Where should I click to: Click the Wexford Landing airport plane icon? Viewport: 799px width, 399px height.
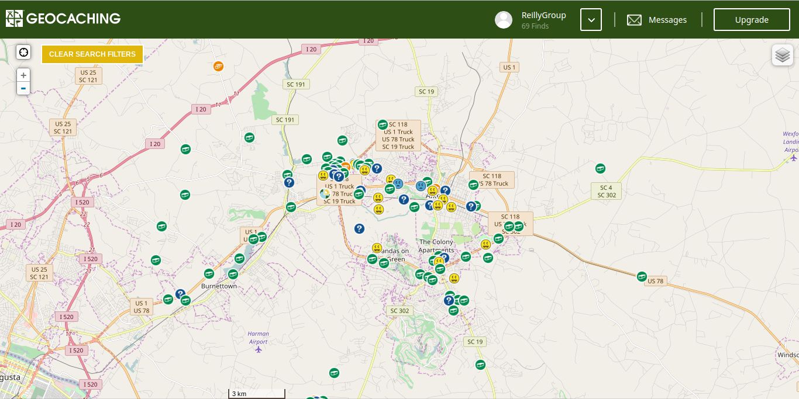(793, 158)
